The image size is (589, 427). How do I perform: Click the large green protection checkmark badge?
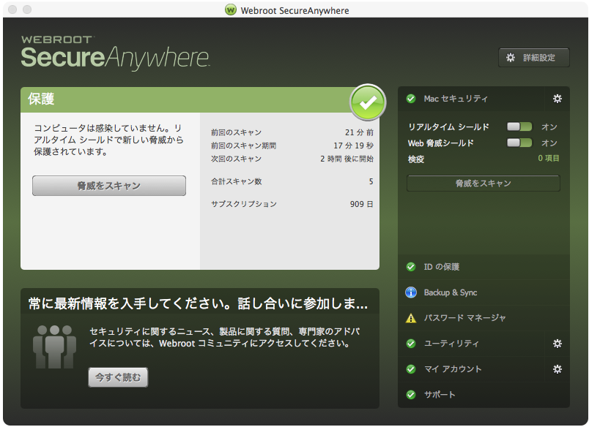pyautogui.click(x=368, y=102)
